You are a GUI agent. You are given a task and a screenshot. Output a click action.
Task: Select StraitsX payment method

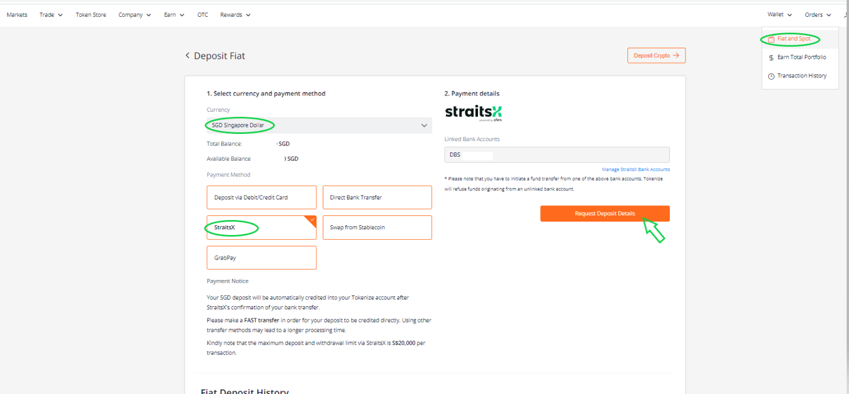click(261, 228)
